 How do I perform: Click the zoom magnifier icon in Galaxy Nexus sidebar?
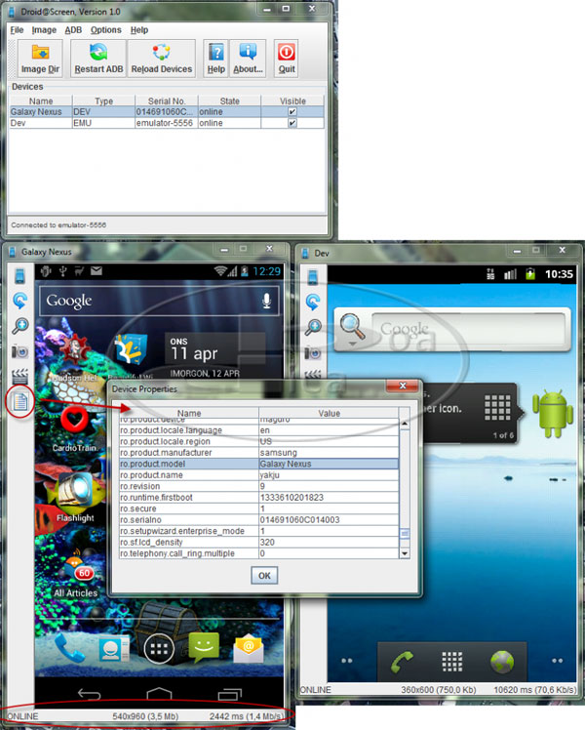19,327
